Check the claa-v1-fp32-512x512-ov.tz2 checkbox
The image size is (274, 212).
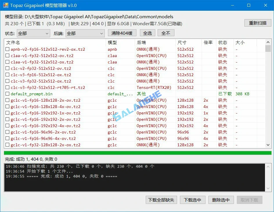point(7,56)
